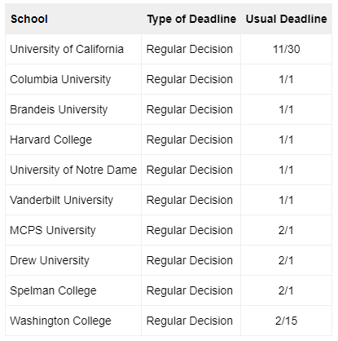Select the MCPS University cell

[73, 230]
